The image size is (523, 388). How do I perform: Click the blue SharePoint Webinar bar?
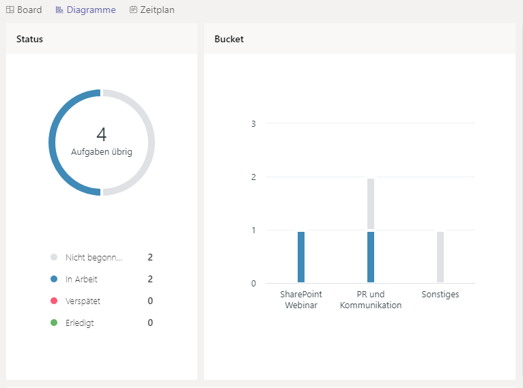pos(301,257)
